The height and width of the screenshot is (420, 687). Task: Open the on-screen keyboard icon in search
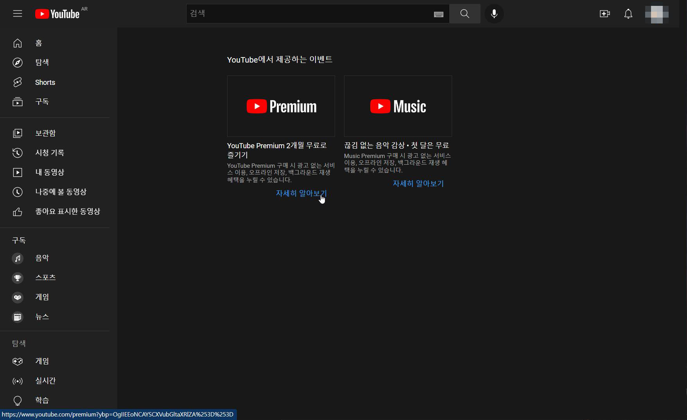[439, 14]
